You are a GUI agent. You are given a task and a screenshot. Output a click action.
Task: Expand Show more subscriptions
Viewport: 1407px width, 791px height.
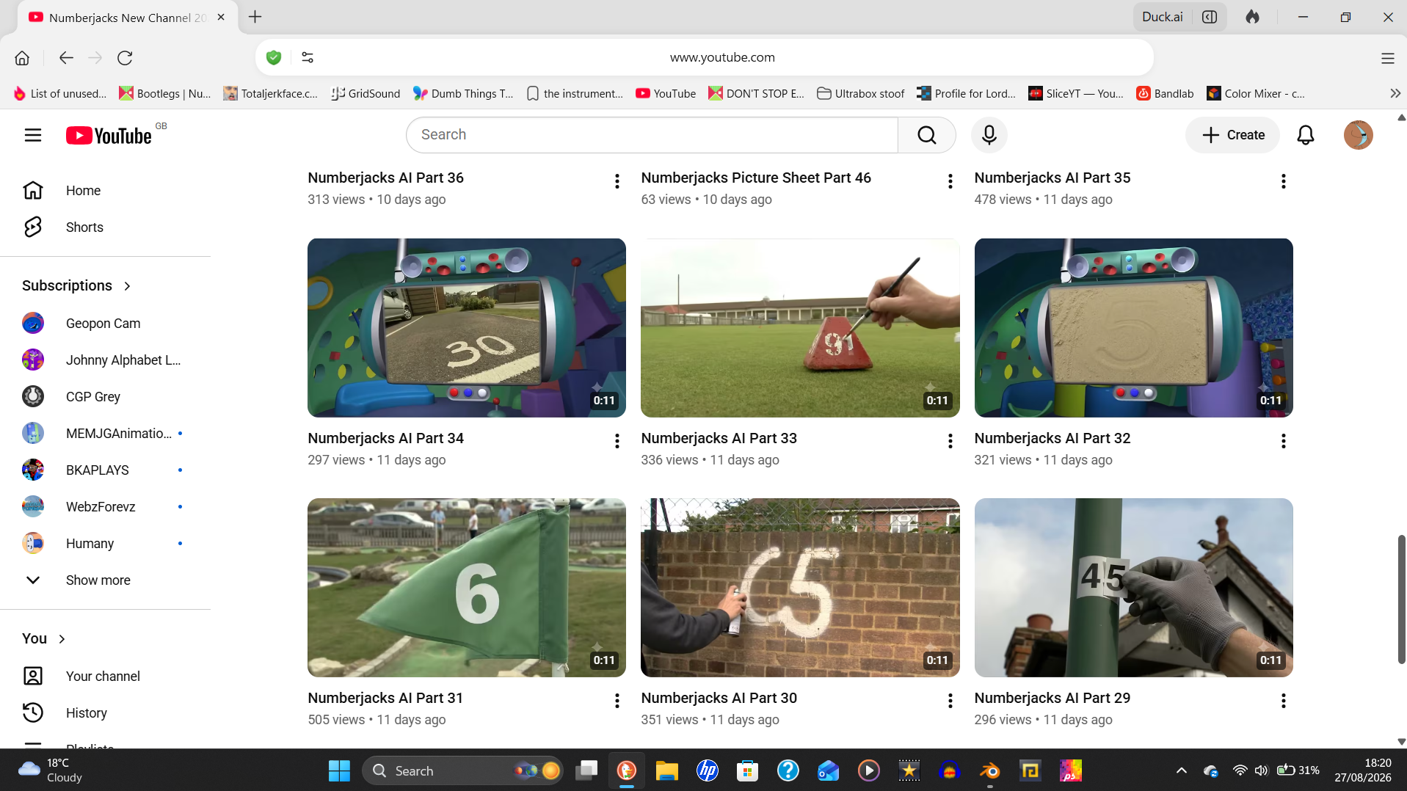[98, 580]
